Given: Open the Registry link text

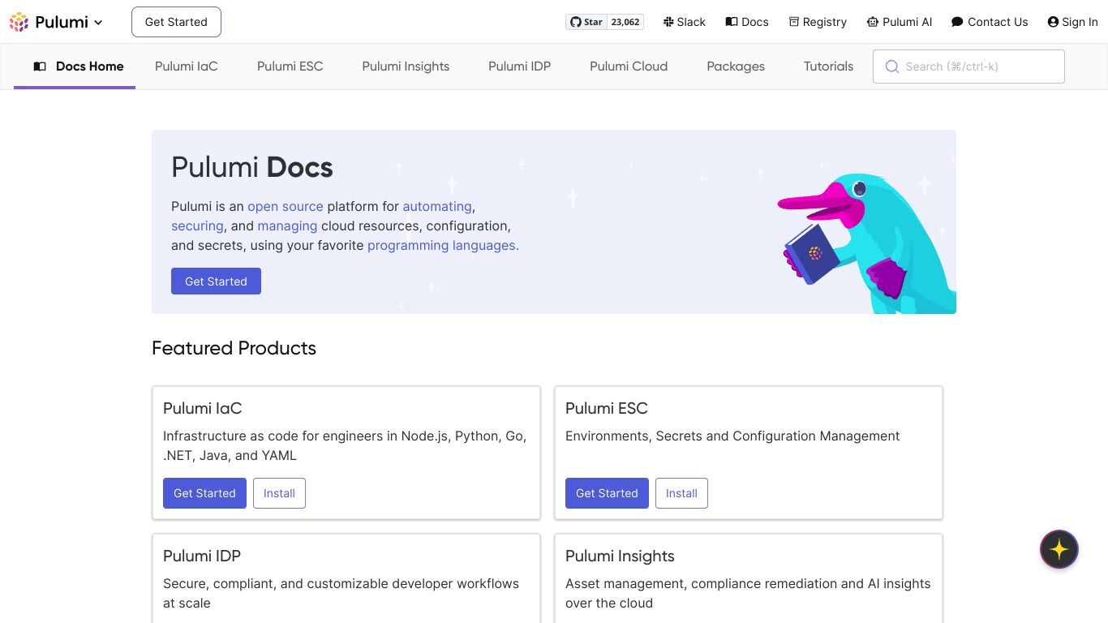Looking at the screenshot, I should 824,22.
